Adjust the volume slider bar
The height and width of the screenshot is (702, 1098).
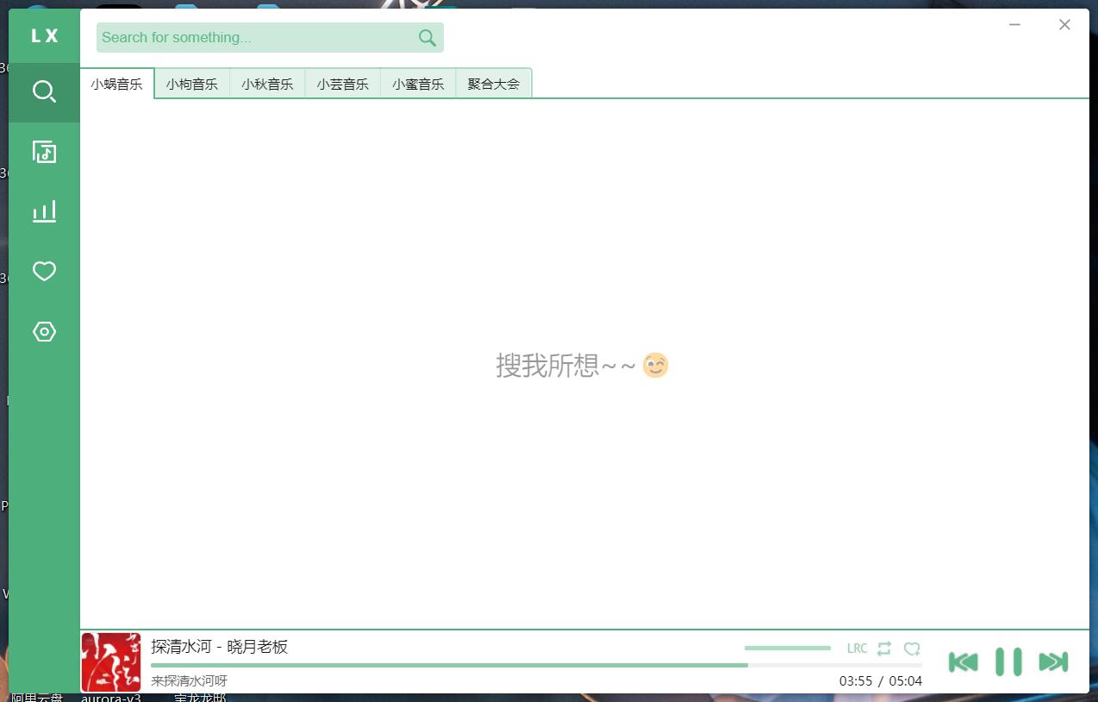788,648
